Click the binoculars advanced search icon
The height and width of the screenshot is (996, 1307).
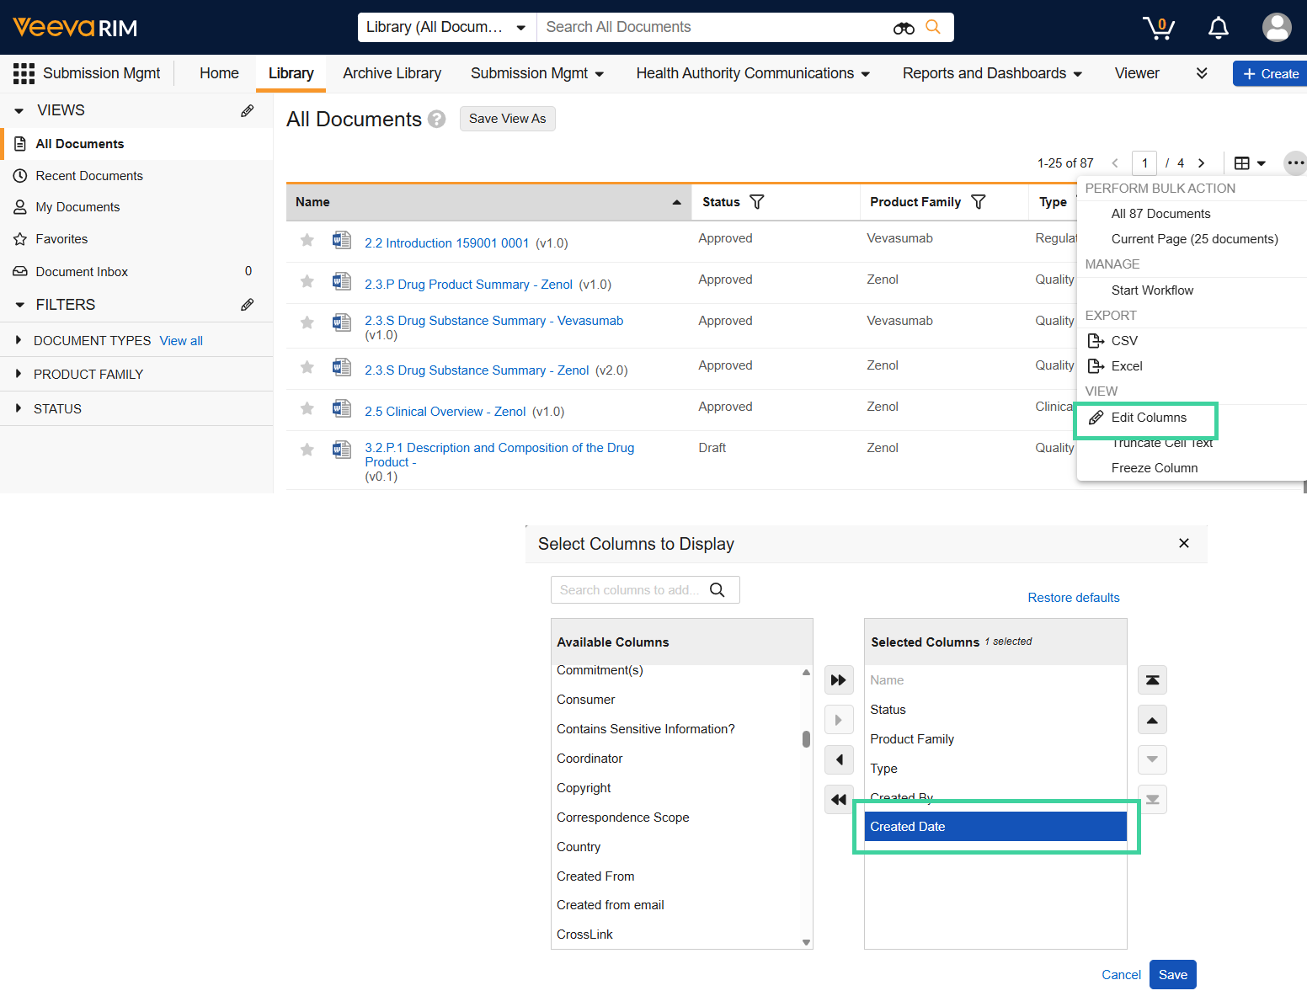904,28
